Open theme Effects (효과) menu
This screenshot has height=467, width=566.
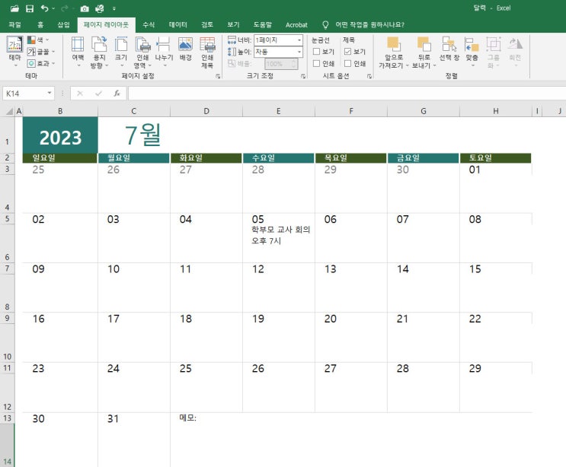click(x=41, y=63)
